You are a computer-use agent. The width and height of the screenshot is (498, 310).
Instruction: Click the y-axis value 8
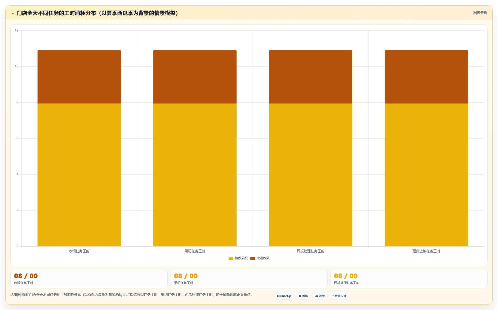point(17,102)
